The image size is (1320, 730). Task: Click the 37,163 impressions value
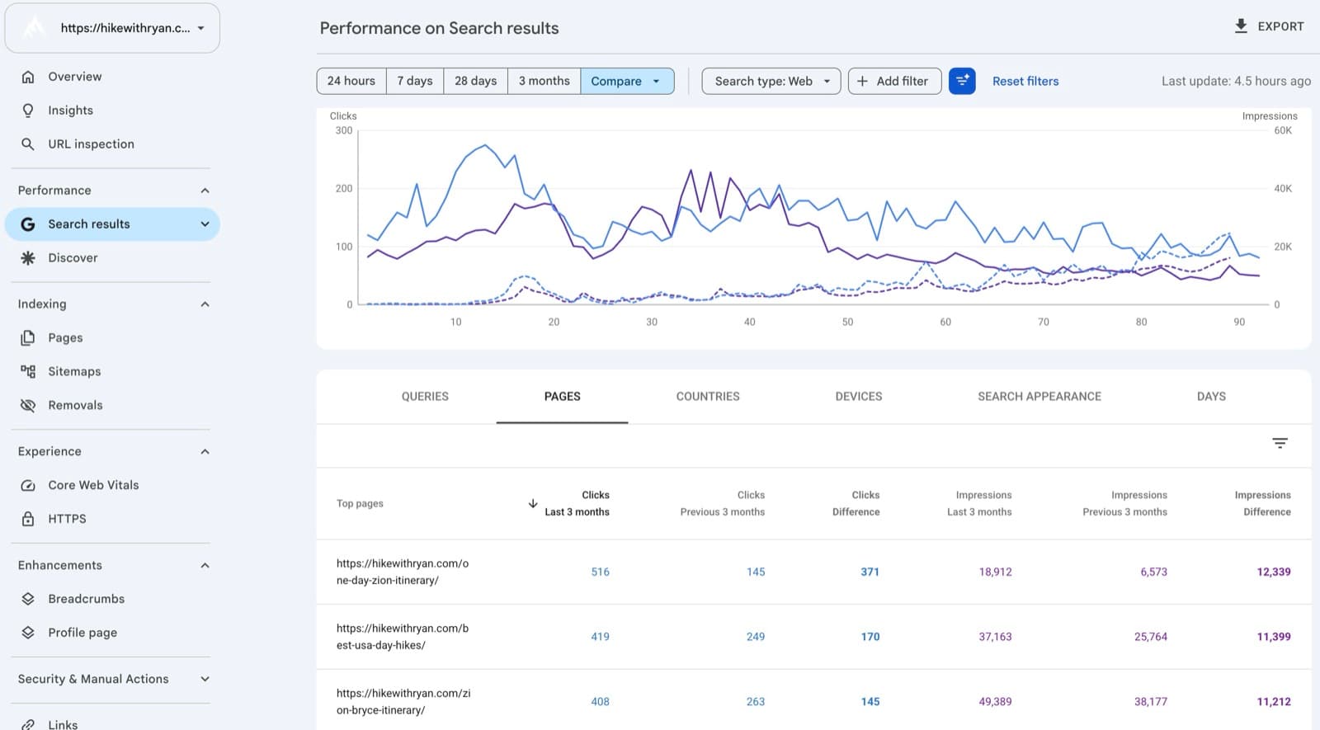click(x=995, y=637)
